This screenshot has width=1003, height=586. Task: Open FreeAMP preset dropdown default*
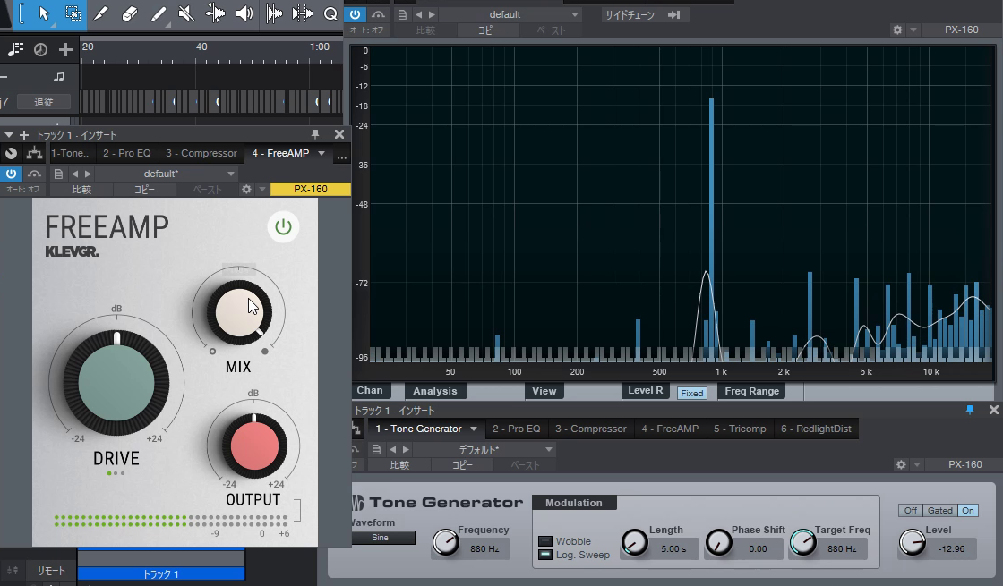(167, 174)
